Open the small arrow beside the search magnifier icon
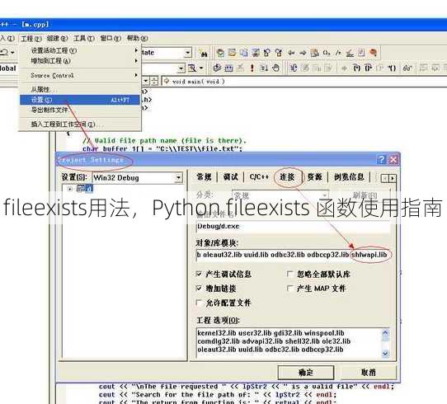This screenshot has width=447, height=404. [x=201, y=68]
